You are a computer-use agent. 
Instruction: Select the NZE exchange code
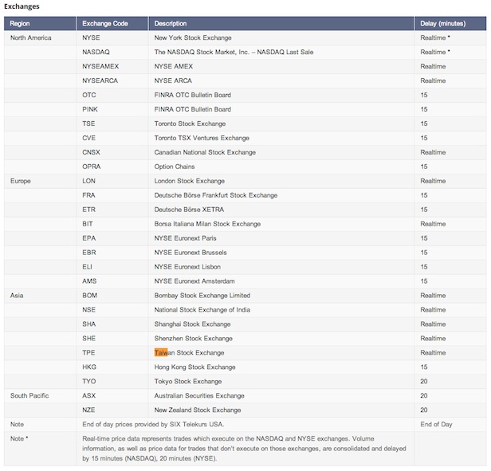click(x=88, y=410)
